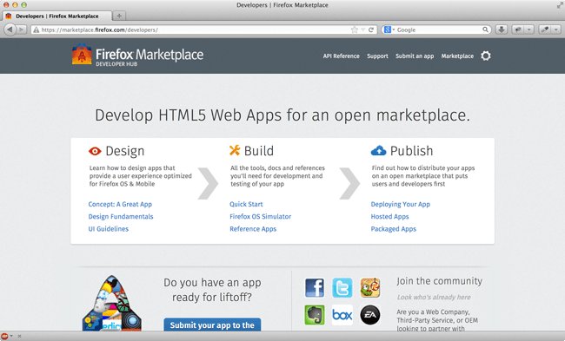
Task: Click the main HTML5 Web Apps headline
Action: tap(282, 115)
